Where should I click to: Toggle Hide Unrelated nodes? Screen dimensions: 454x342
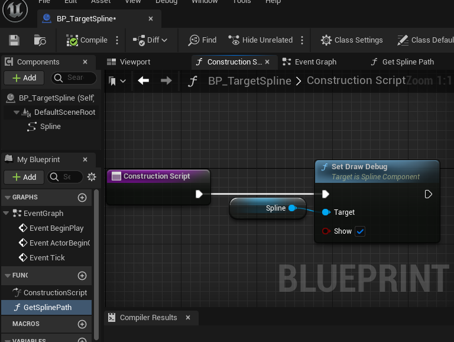260,40
